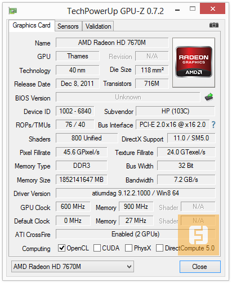Click the Default Clock 0 MHz field
232x283 pixels.
pos(73,221)
